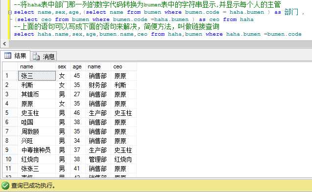312x192 pixels.
Task: Select cell 中毒接种员 in row 9
Action: tap(37, 150)
